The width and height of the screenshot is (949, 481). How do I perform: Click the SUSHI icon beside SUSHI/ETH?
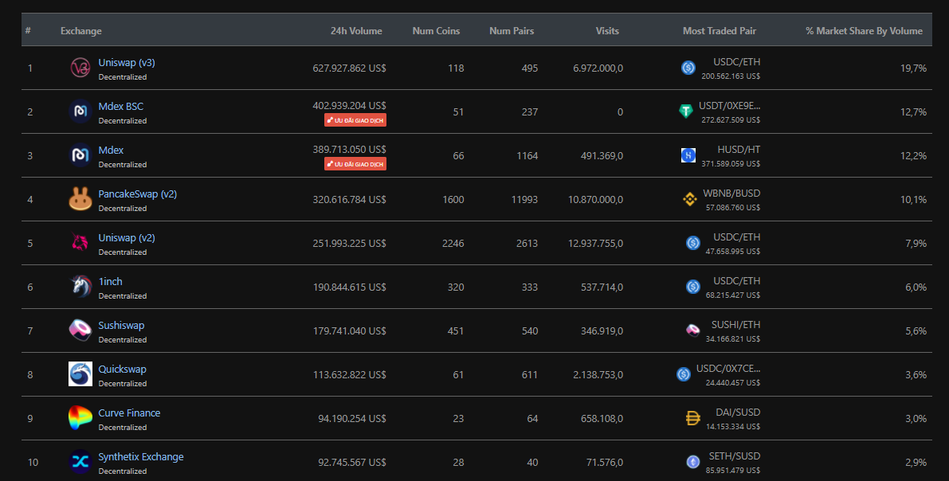[x=693, y=330]
